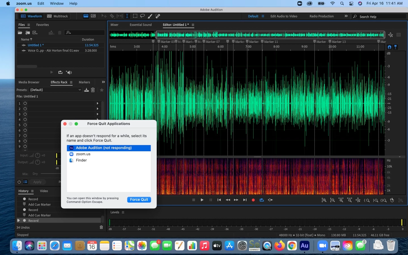Toggle power for effect slot 2
The image size is (408, 255).
(25, 109)
